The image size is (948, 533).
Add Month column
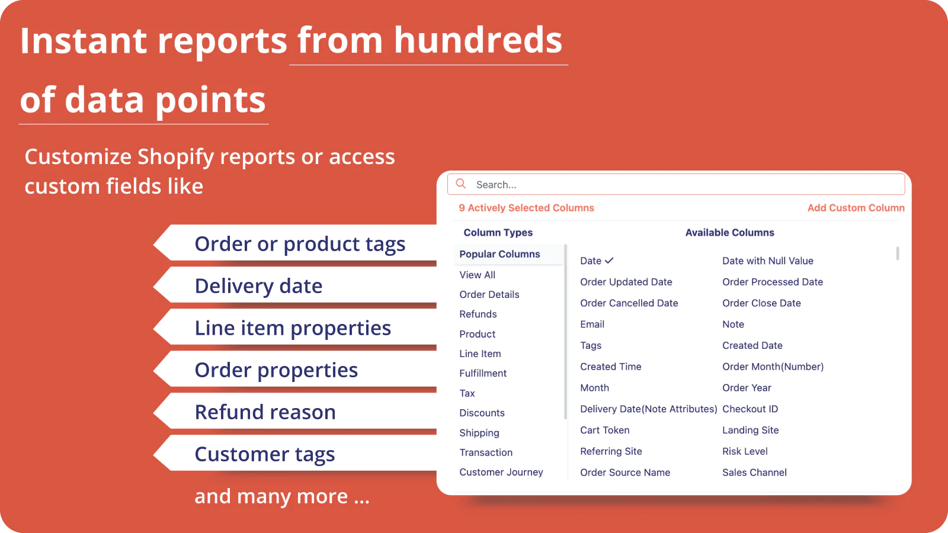point(595,388)
